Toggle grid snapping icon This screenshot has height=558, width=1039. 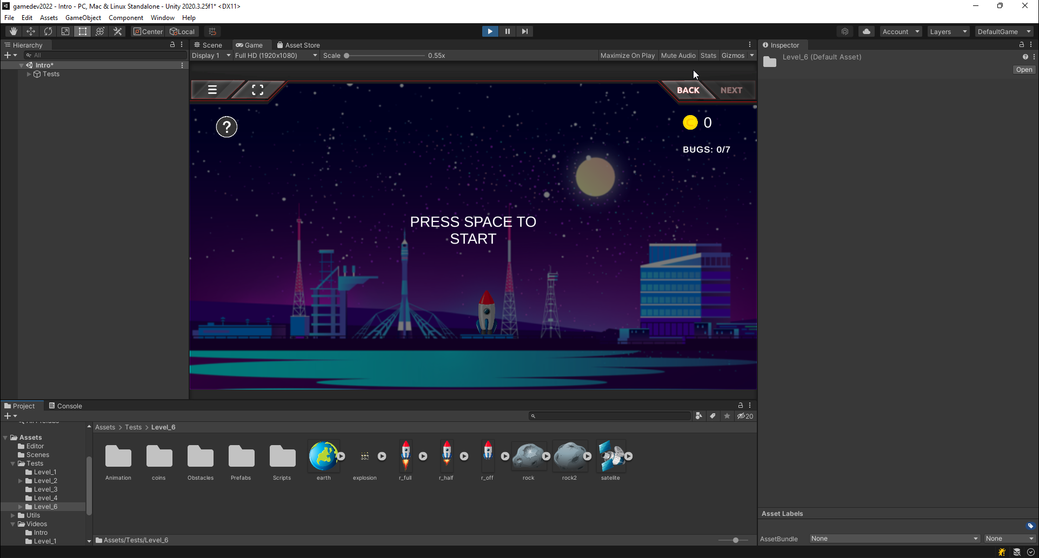[x=212, y=31]
